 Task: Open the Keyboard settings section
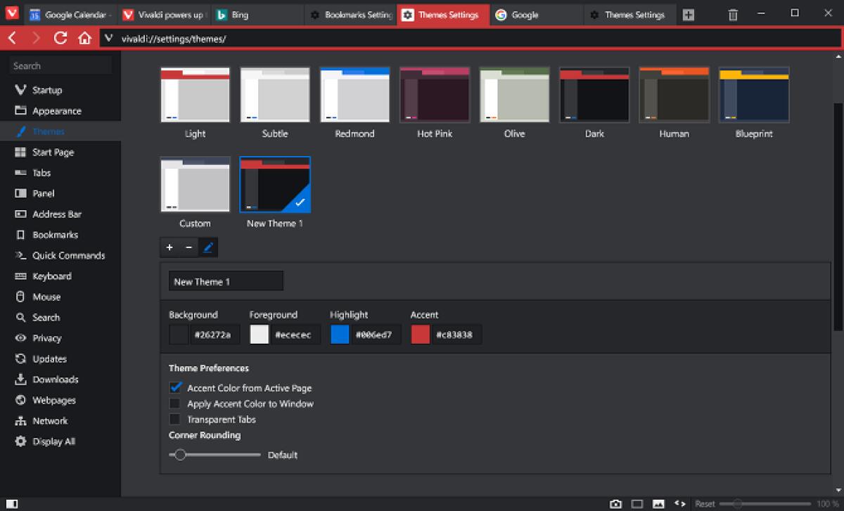point(52,276)
